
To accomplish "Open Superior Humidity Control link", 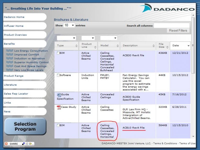I will [31, 62].
